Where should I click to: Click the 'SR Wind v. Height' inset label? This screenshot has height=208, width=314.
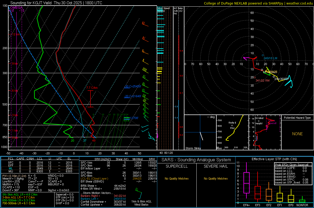coord(259,121)
